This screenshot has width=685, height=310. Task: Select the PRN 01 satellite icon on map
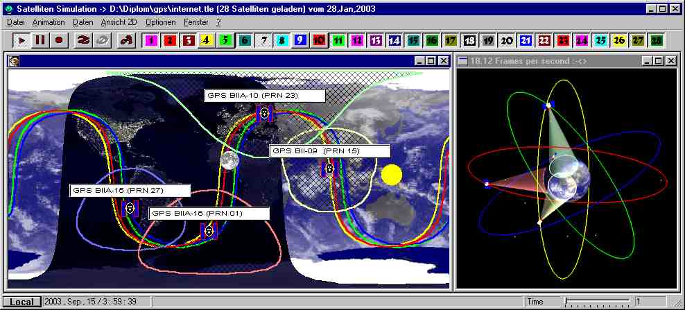point(209,230)
